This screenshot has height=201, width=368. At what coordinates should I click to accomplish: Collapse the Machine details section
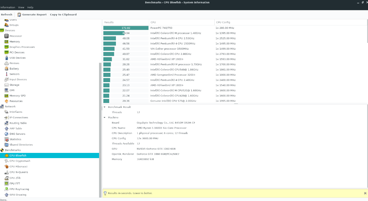coord(105,117)
